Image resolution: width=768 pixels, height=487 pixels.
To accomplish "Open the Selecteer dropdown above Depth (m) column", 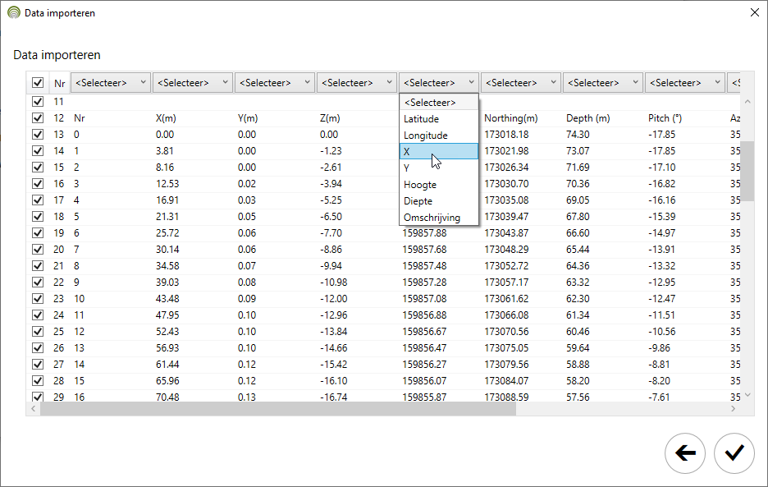I will click(x=602, y=82).
